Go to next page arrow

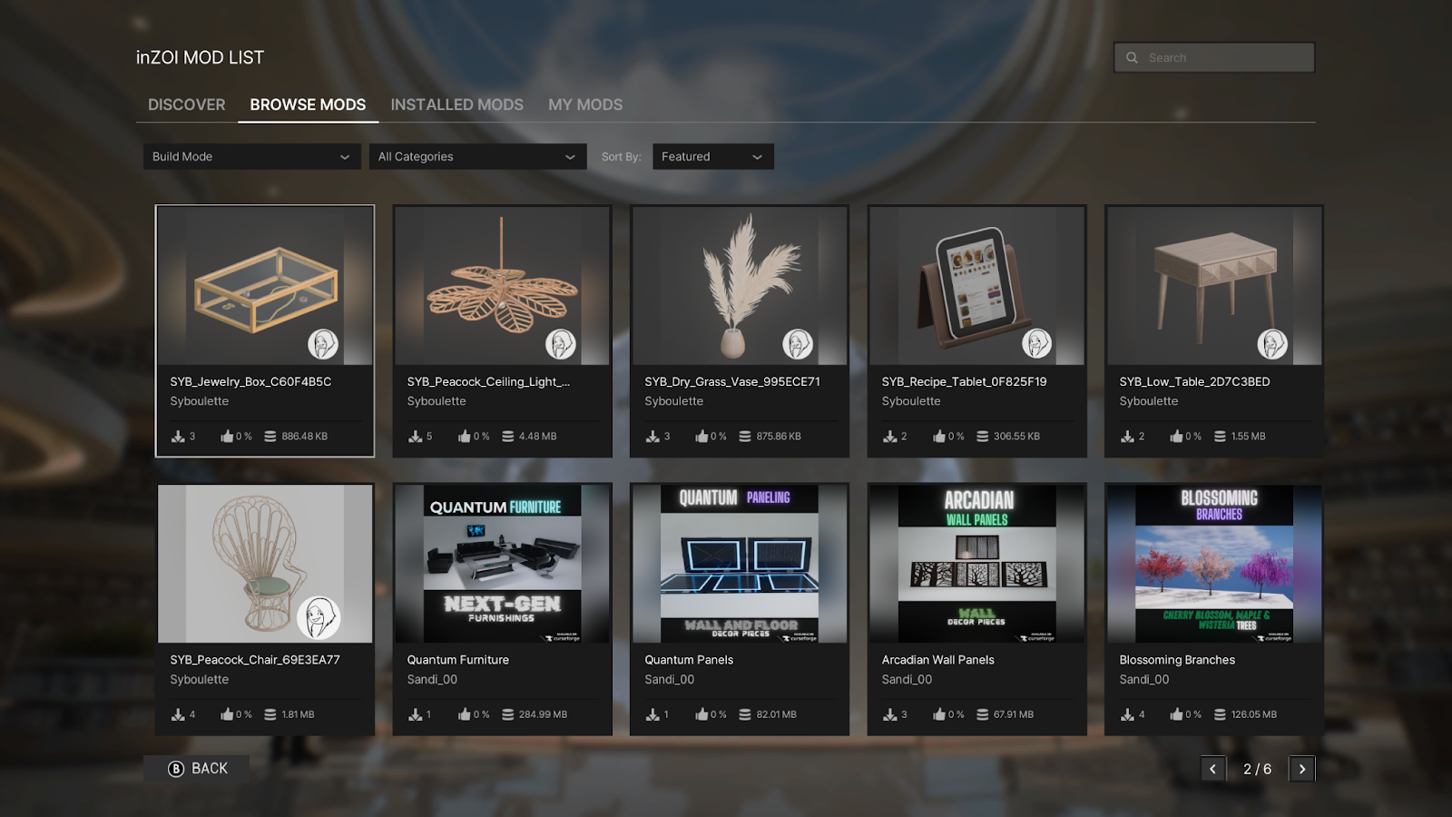pos(1302,769)
